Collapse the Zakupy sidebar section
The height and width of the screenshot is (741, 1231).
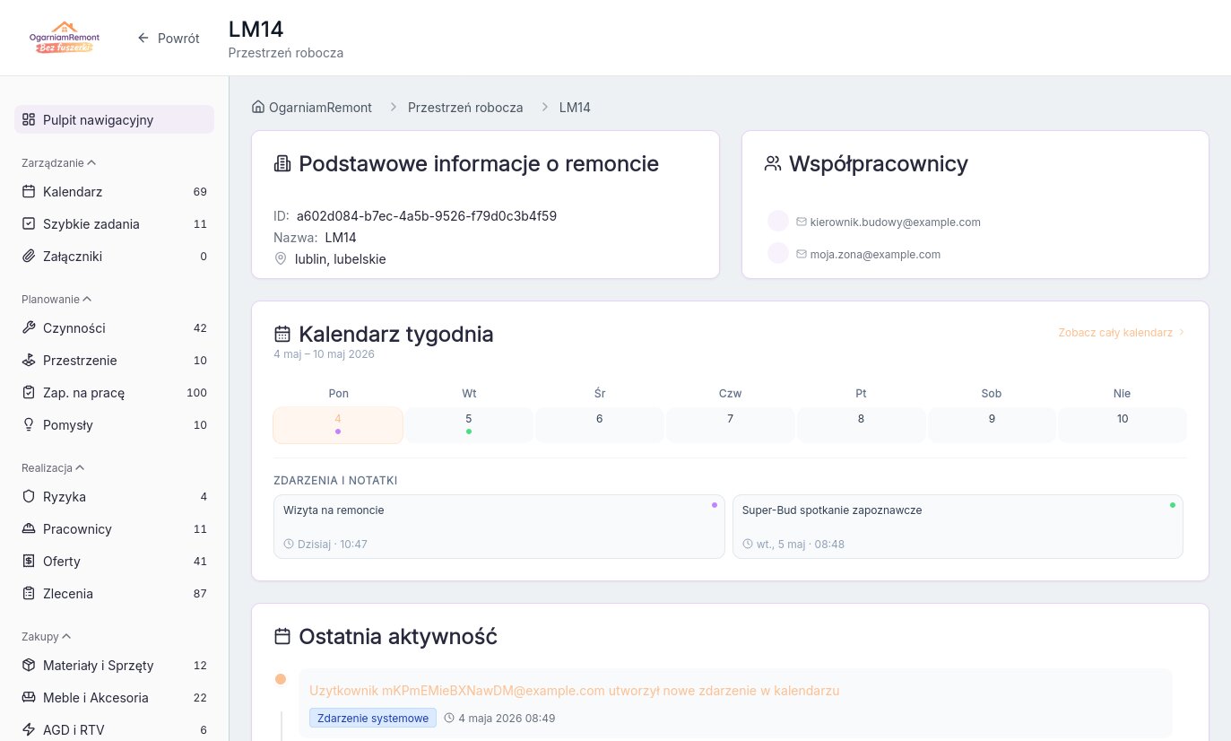[47, 637]
